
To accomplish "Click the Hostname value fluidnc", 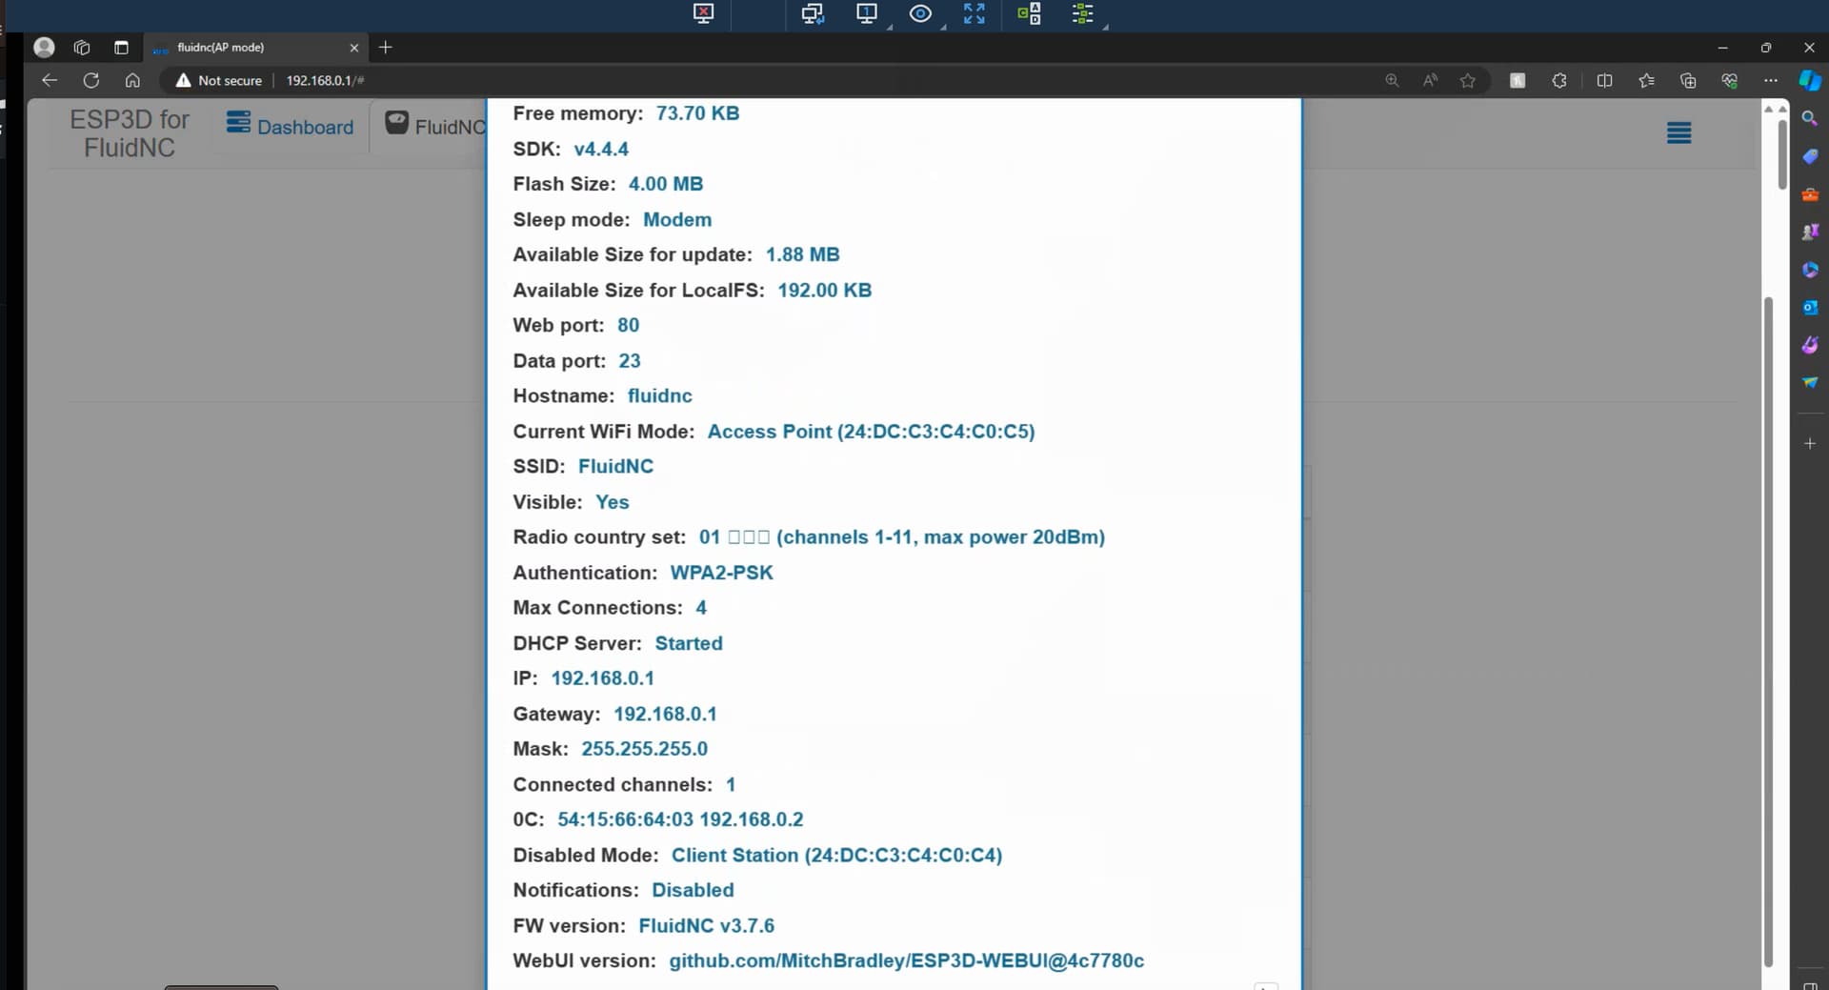I will (659, 395).
